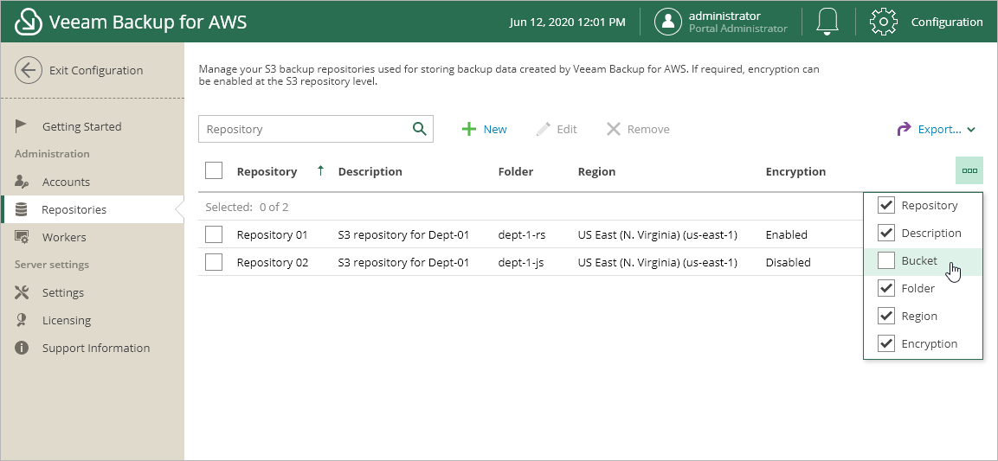
Task: Click the ascending sort arrow by Repository
Action: coord(321,170)
